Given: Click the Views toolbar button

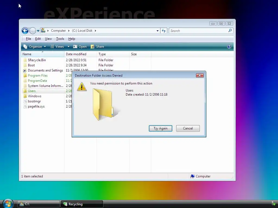Looking at the screenshot, I should tap(57, 47).
